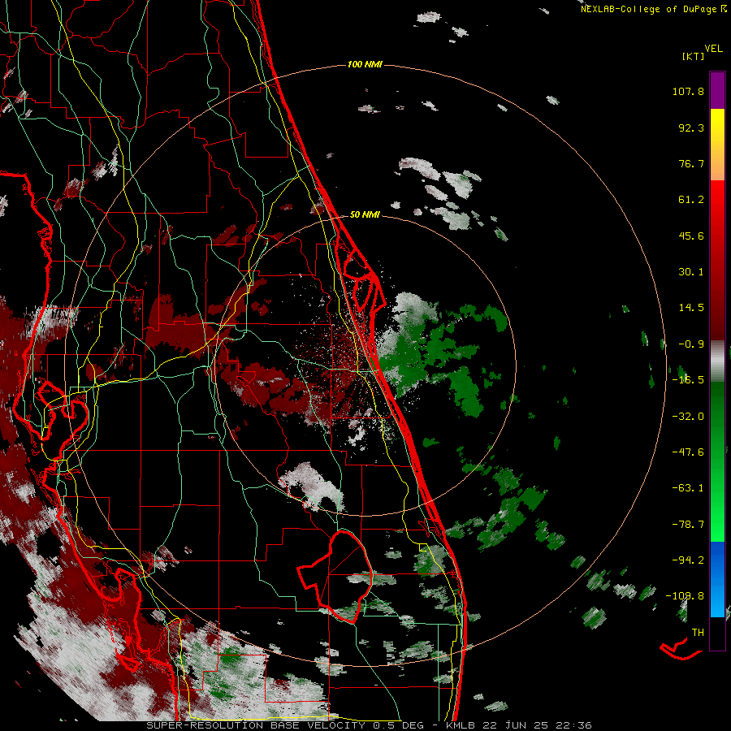The image size is (731, 731).
Task: Click the -0.9 value on velocity scale
Action: pyautogui.click(x=691, y=344)
